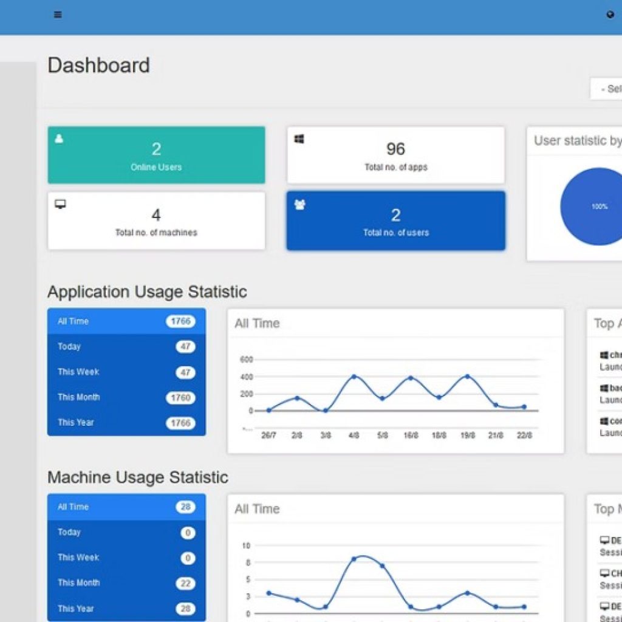Click the Windows icon on Total apps card
Image resolution: width=622 pixels, height=622 pixels.
(299, 139)
